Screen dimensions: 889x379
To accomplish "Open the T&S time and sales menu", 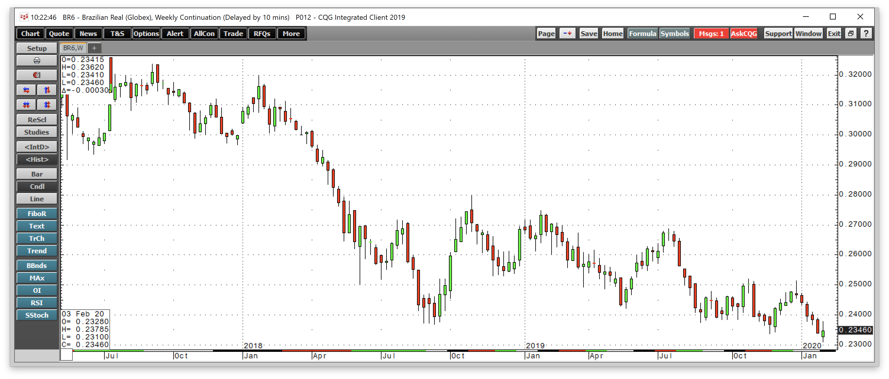I will [117, 33].
